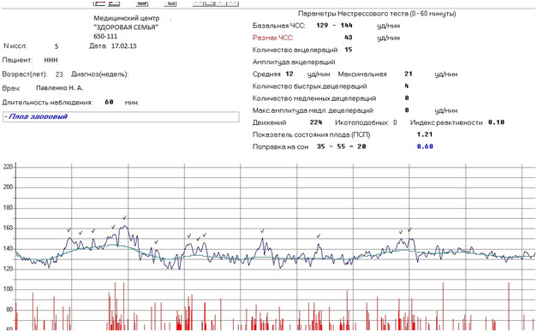537x332 pixels.
Task: Click the second red chart icon in the top toolbar
Action: point(114,3)
